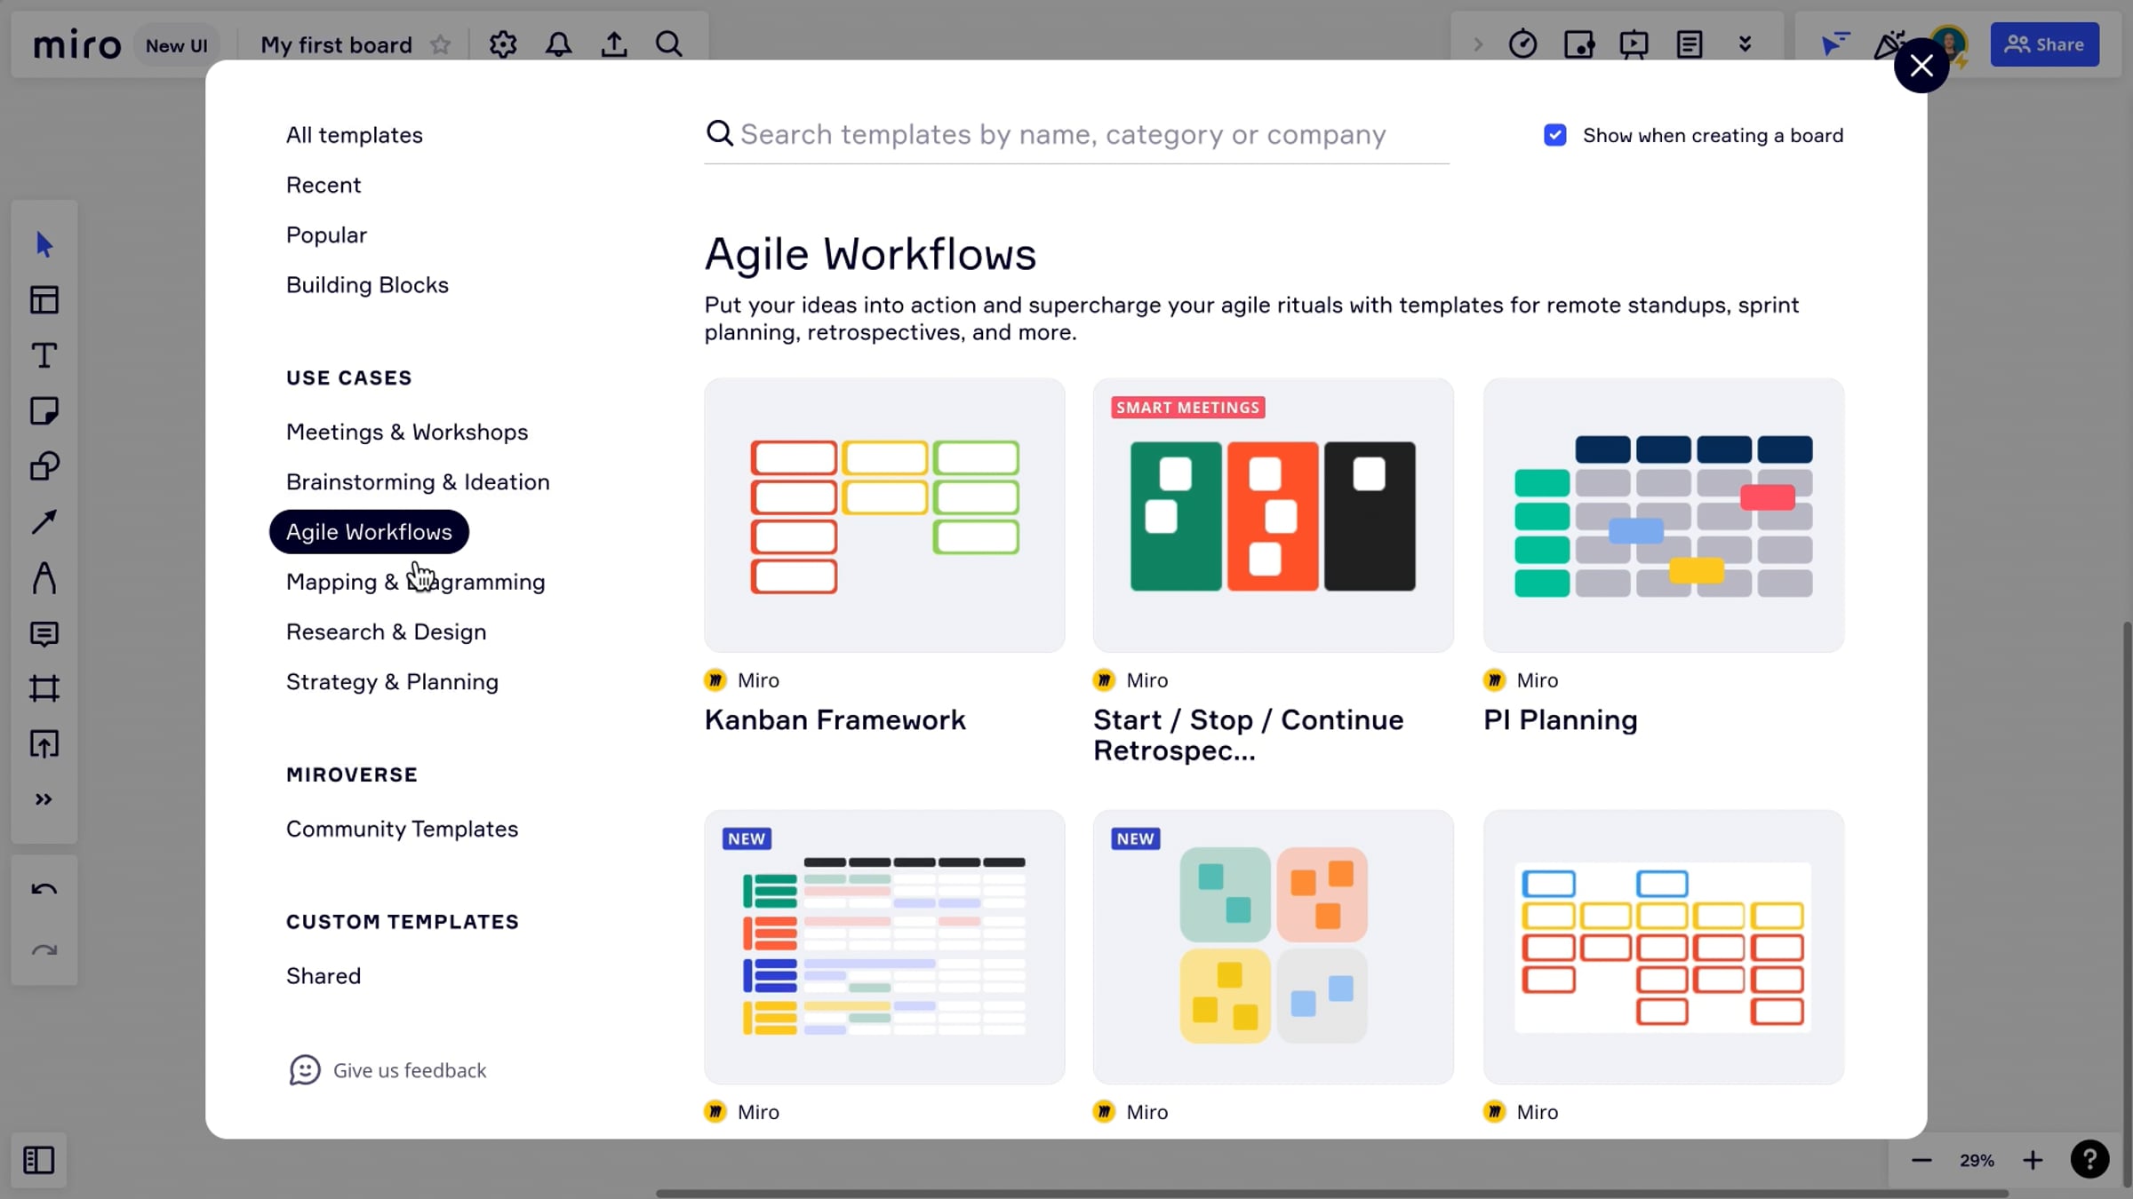This screenshot has width=2133, height=1199.
Task: Open Shared custom templates
Action: click(324, 976)
